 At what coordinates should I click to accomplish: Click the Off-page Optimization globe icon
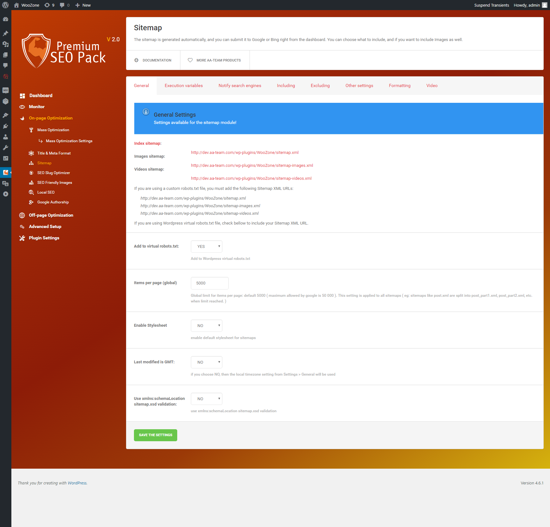click(x=22, y=215)
